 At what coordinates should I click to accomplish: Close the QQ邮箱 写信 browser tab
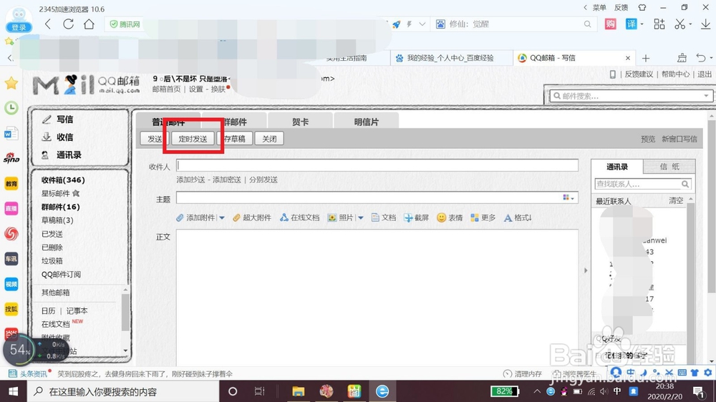628,58
